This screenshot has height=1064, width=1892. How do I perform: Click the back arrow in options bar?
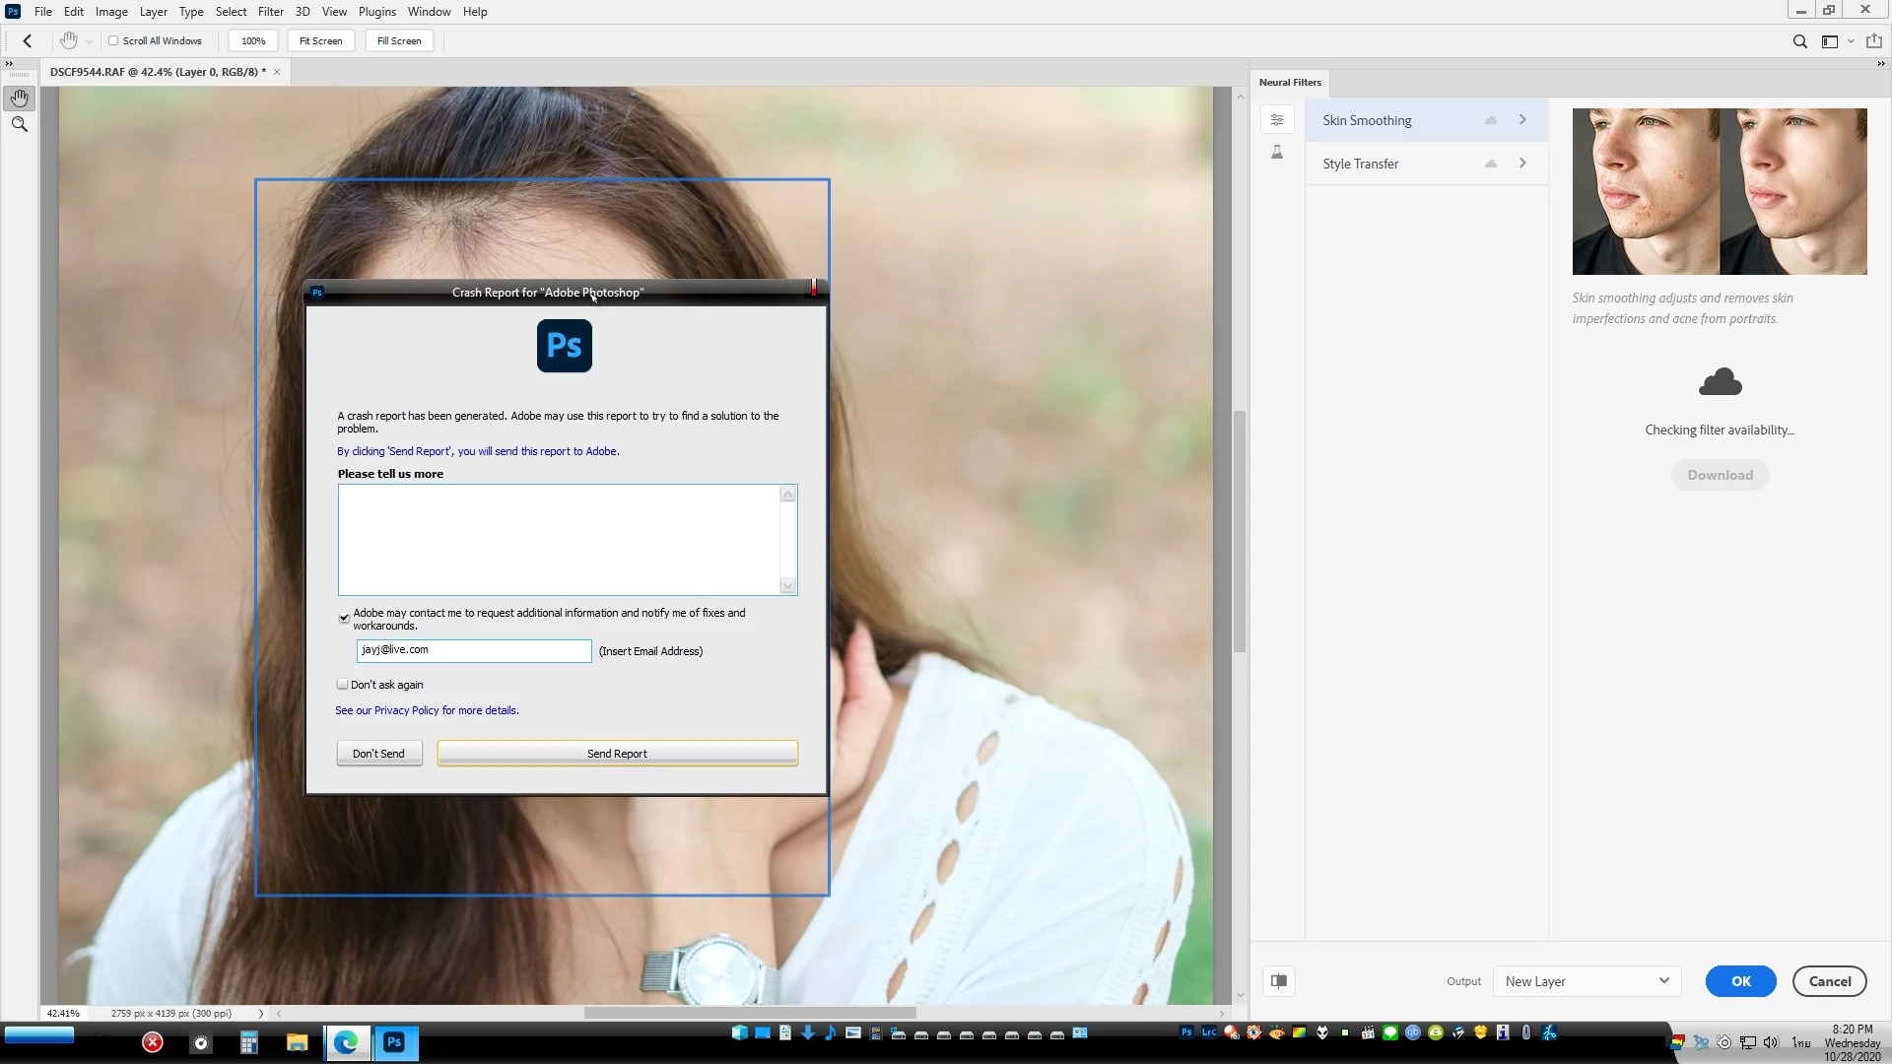28,41
